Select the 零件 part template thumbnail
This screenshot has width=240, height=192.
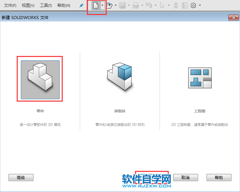pyautogui.click(x=40, y=79)
